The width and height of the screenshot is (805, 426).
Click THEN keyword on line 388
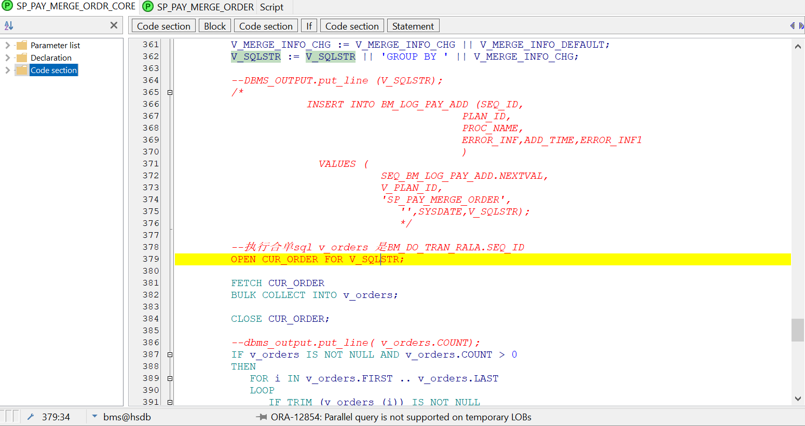click(243, 366)
